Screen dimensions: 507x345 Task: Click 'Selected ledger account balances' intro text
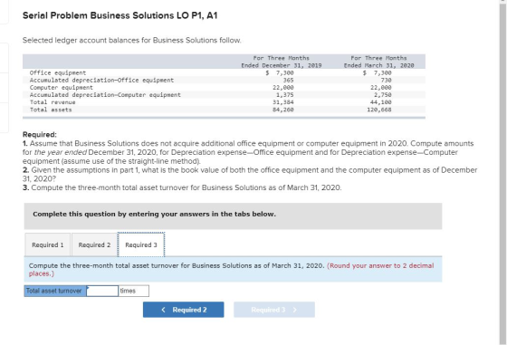tap(132, 41)
